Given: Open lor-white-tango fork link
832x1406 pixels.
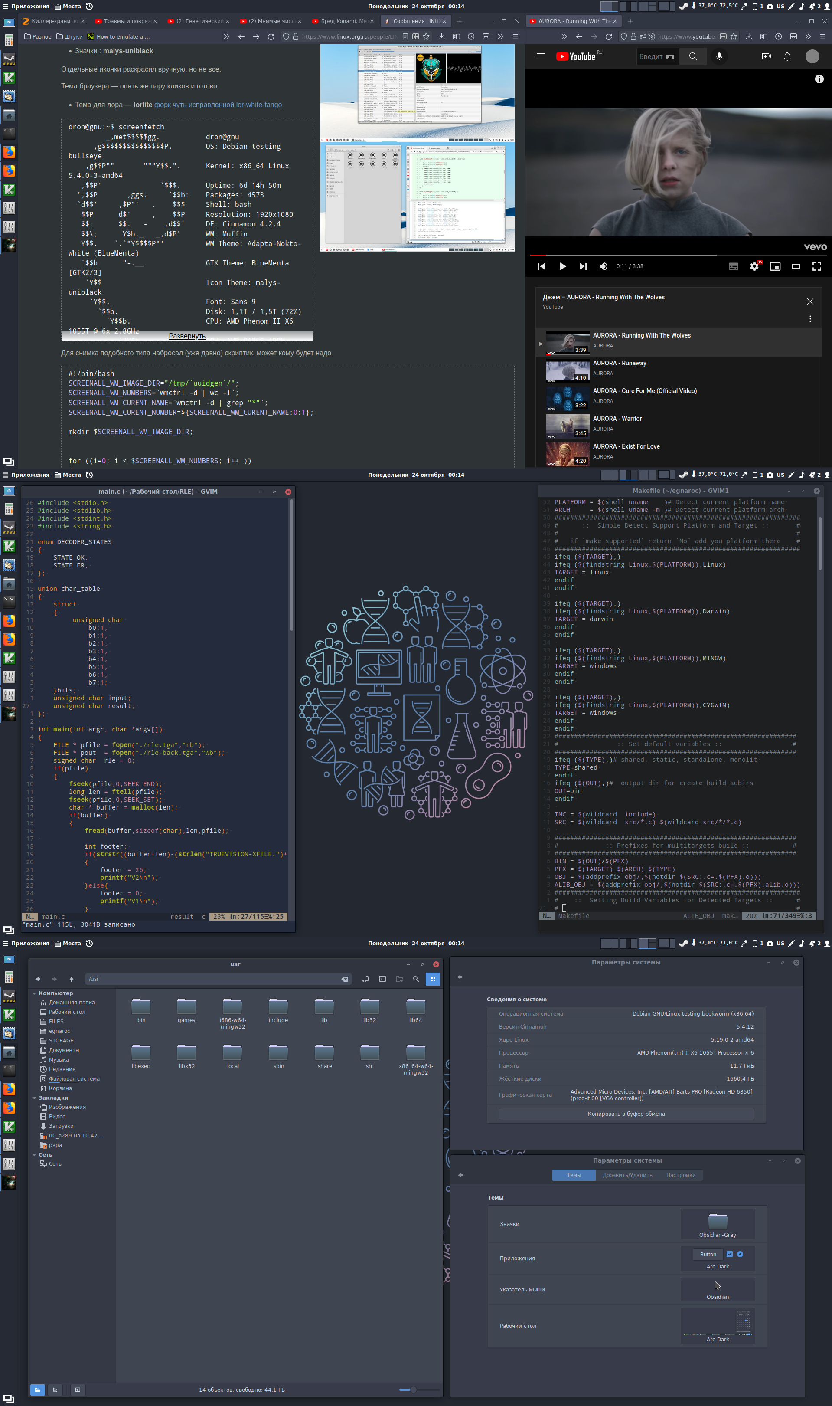Looking at the screenshot, I should [x=218, y=105].
